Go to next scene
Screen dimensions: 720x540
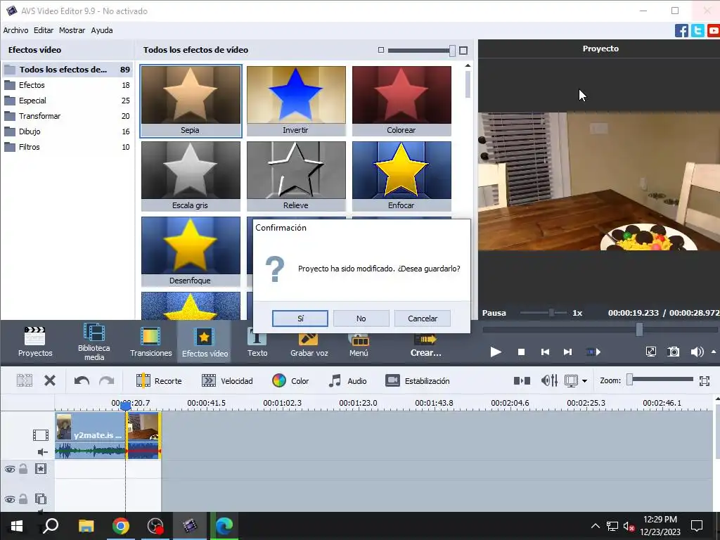point(593,352)
